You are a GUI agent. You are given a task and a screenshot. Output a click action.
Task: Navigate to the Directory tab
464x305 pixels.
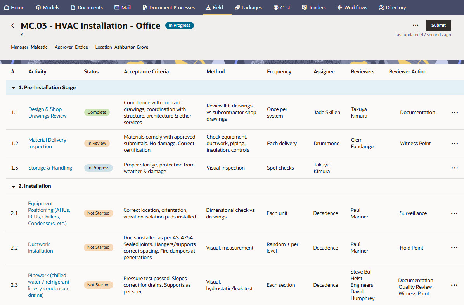point(392,7)
